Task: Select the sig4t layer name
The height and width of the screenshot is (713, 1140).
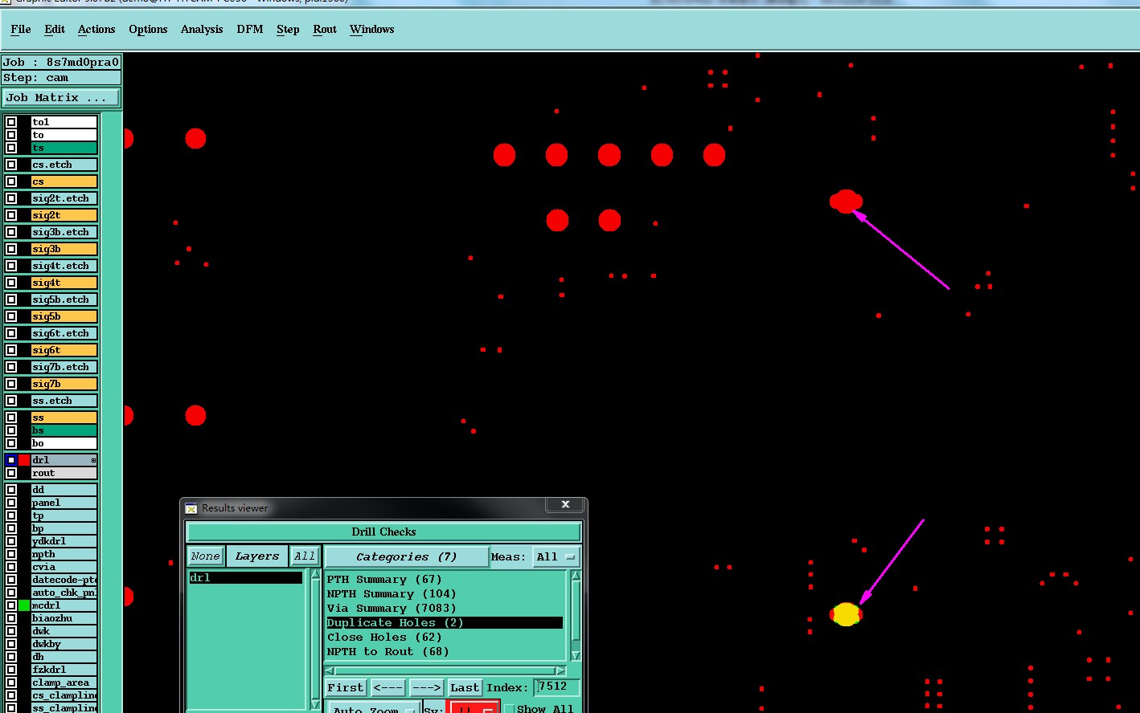Action: pyautogui.click(x=64, y=283)
